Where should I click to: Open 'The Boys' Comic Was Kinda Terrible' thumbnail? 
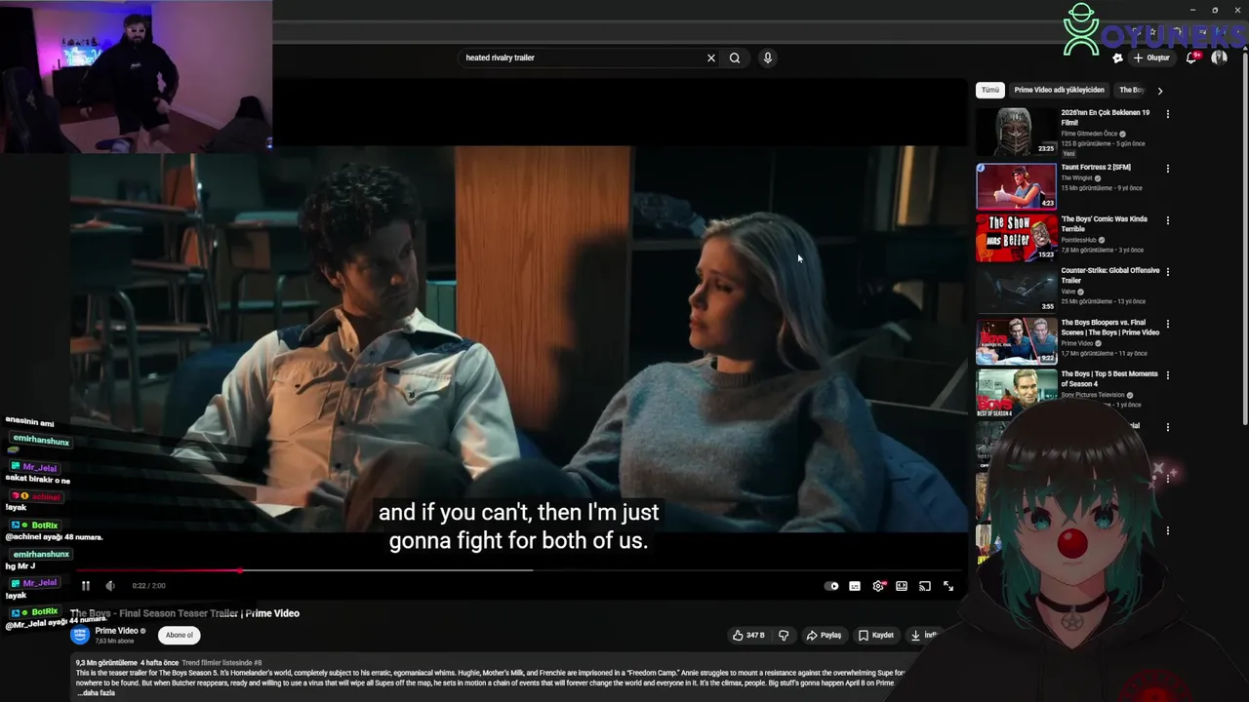click(x=1016, y=238)
